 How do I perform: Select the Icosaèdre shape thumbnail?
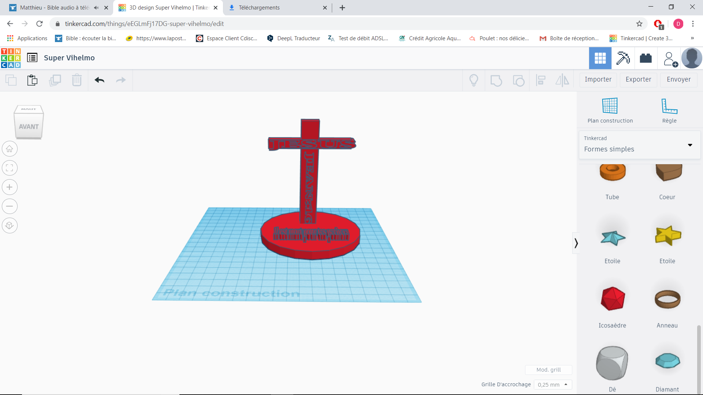pos(612,299)
